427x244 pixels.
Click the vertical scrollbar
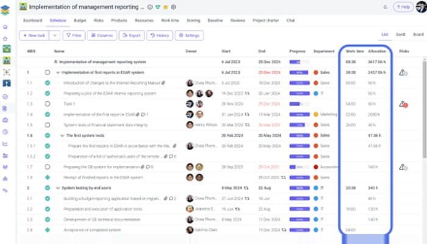(x=425, y=109)
